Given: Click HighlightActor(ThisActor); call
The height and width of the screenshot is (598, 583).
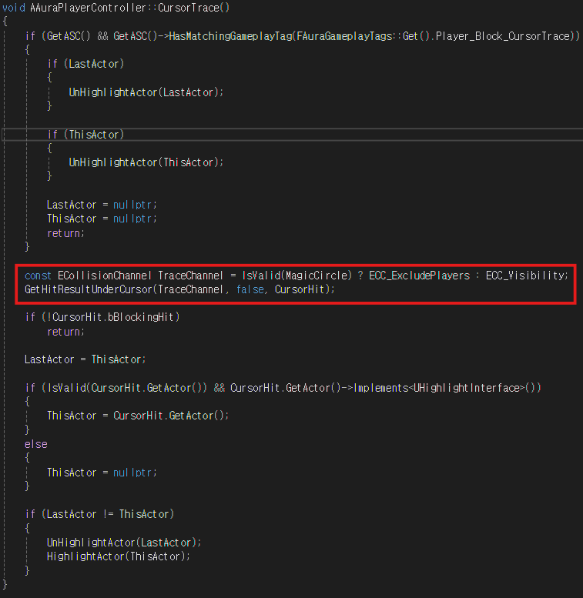Looking at the screenshot, I should tap(119, 556).
